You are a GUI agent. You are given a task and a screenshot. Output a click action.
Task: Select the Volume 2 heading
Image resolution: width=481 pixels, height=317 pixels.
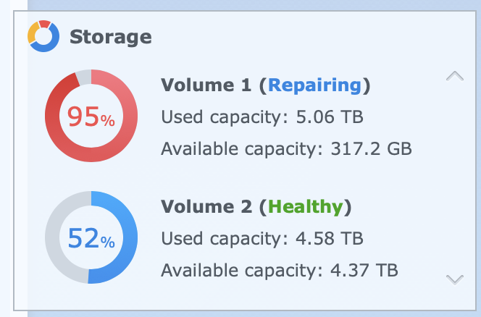point(206,207)
